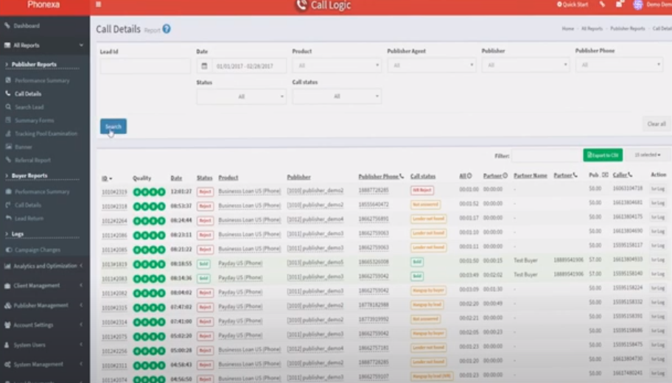Open Search Lead in the sidebar
The image size is (672, 383).
[29, 107]
